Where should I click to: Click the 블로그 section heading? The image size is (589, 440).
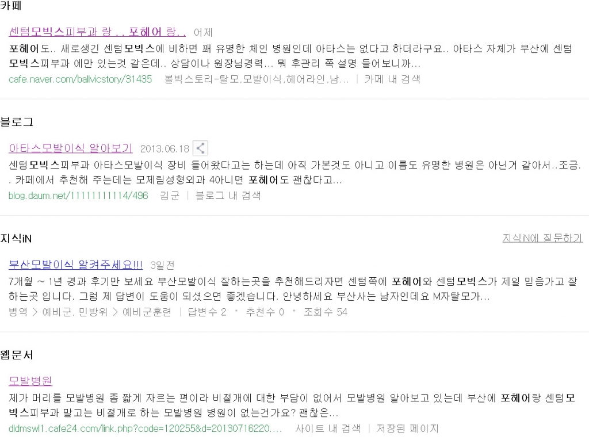click(17, 122)
